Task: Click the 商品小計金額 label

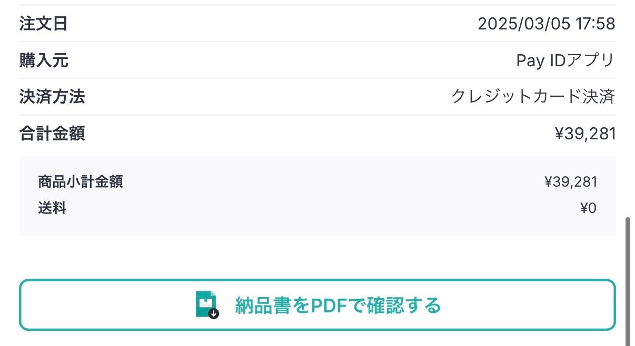Action: pyautogui.click(x=81, y=182)
